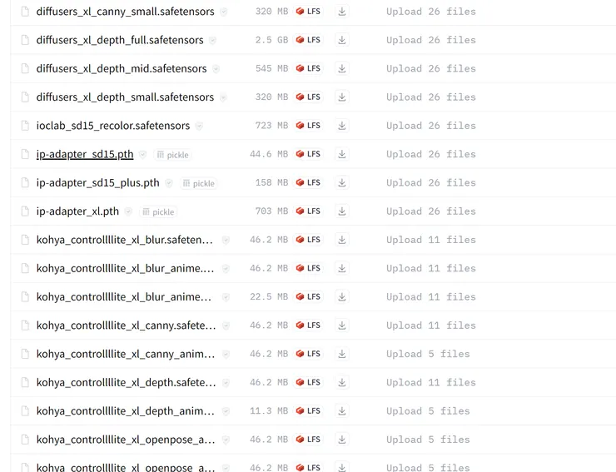The image size is (616, 472).
Task: Click the pickle badge on ip-adapter_xl.pth
Action: (158, 212)
